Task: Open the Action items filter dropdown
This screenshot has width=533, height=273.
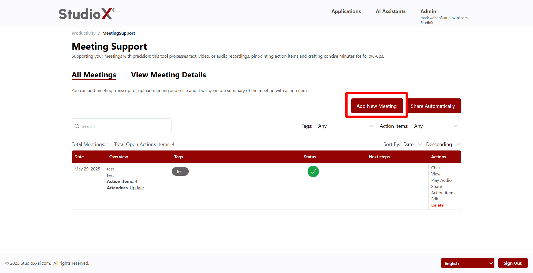Action: tap(436, 126)
